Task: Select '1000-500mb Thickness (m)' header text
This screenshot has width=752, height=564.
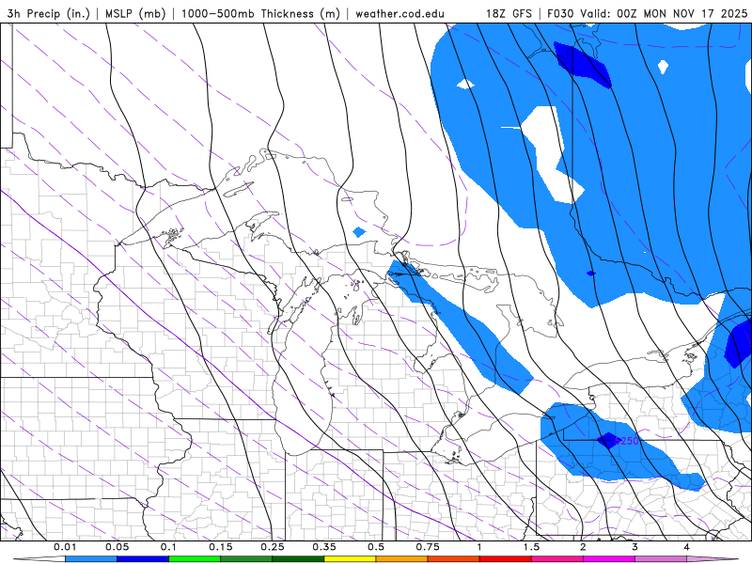Action: click(260, 13)
